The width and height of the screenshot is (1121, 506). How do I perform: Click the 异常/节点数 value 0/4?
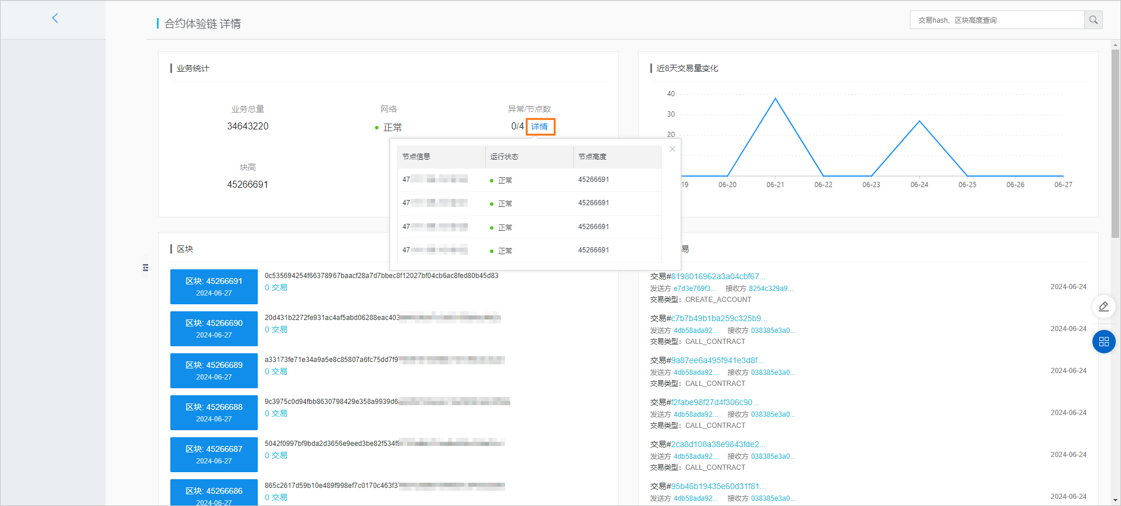click(517, 126)
